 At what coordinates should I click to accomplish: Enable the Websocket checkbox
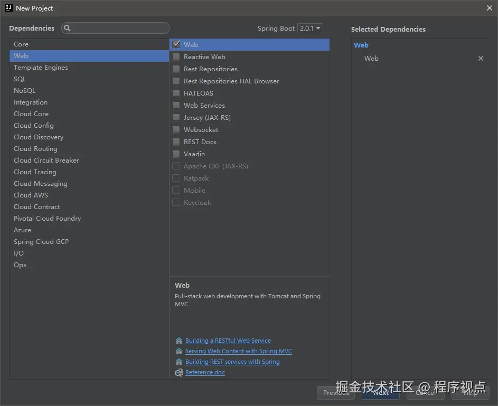pyautogui.click(x=176, y=129)
